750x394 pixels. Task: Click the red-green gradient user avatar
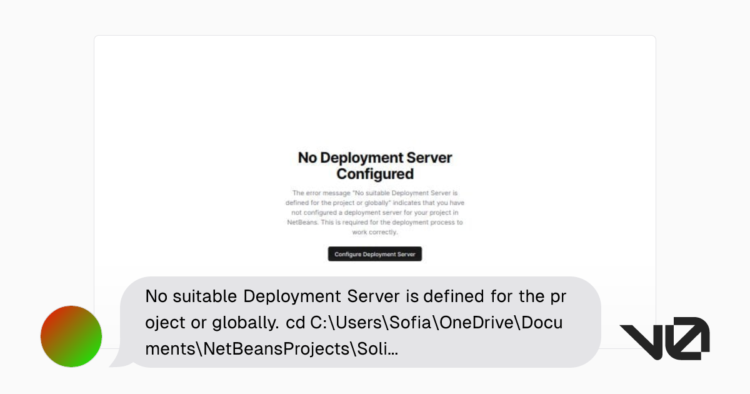click(x=71, y=336)
